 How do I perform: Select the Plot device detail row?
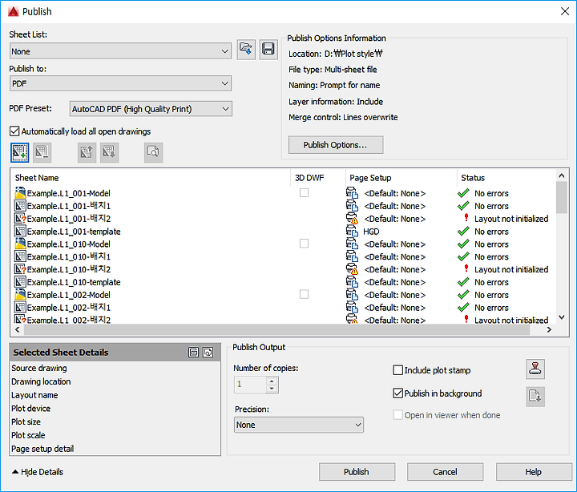tap(115, 409)
